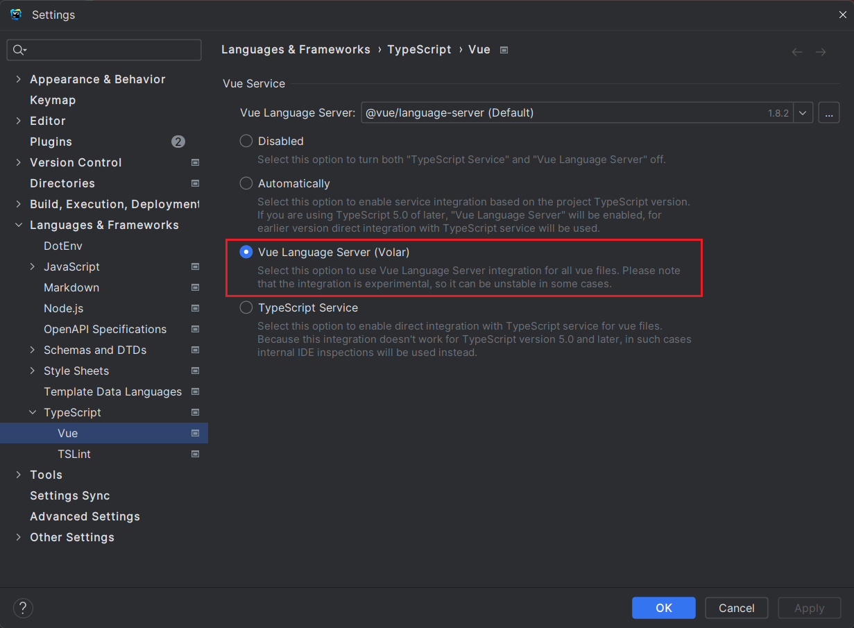Expand the Other Settings section

18,537
